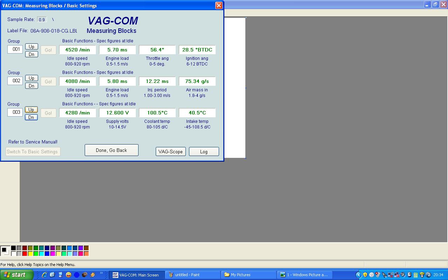Screen dimensions: 448x280
Task: Open VAG-Scope
Action: click(x=171, y=152)
